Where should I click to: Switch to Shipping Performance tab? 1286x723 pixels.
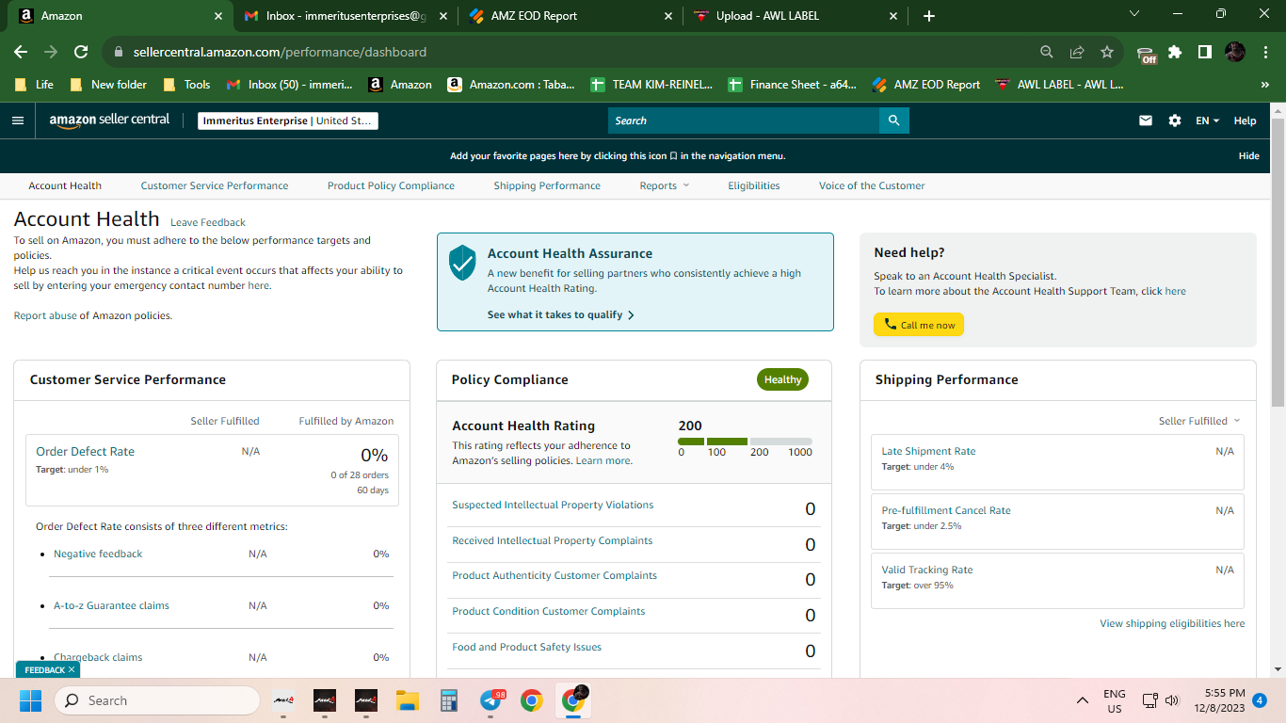(x=547, y=185)
